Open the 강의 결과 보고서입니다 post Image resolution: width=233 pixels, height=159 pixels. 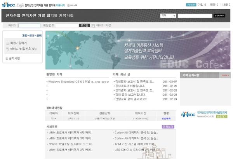click(x=130, y=95)
